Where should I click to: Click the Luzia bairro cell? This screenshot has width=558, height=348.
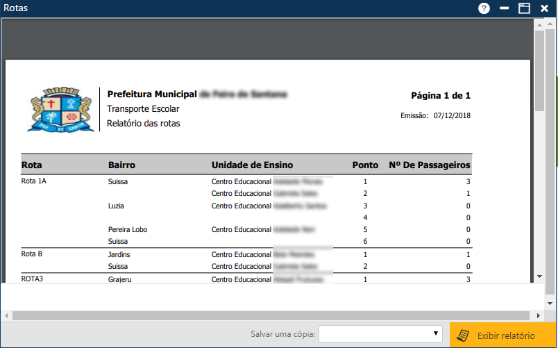pos(116,206)
